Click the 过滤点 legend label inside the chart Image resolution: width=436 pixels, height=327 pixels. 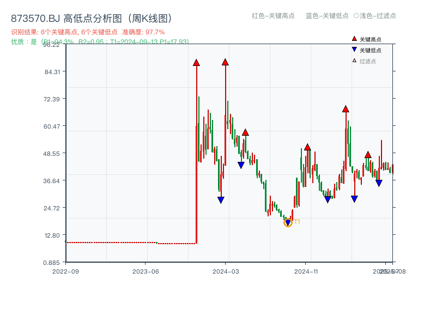coord(367,61)
